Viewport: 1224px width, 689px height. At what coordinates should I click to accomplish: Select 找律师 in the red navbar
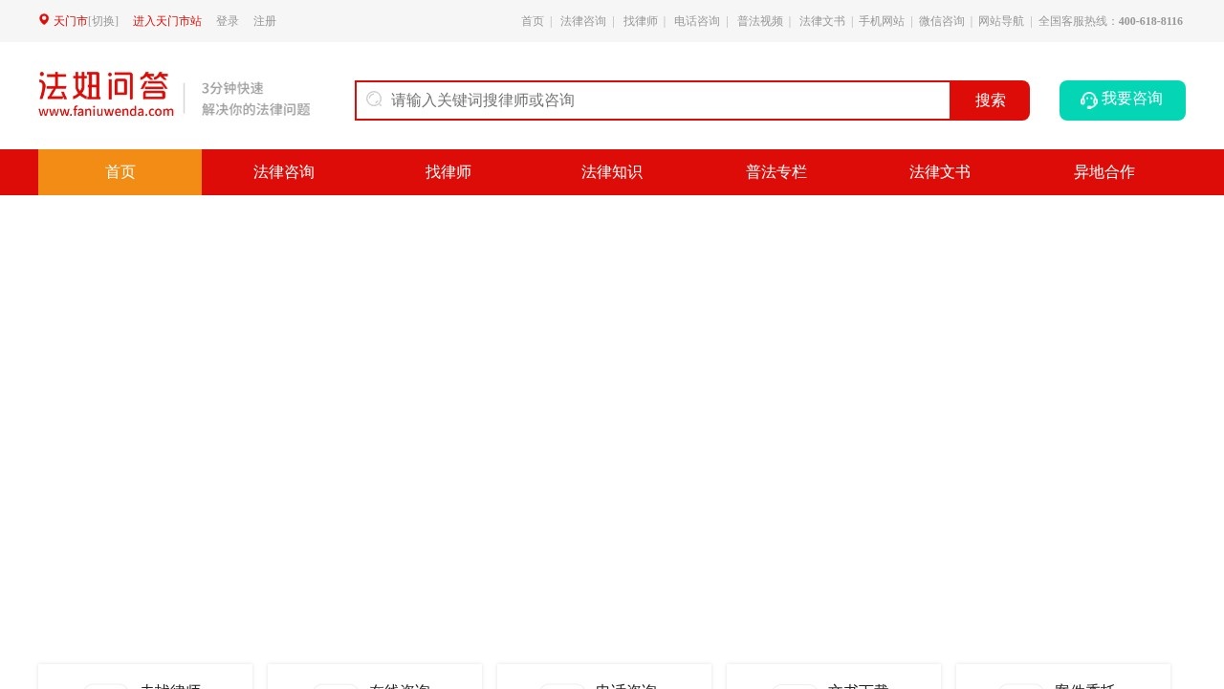(448, 172)
